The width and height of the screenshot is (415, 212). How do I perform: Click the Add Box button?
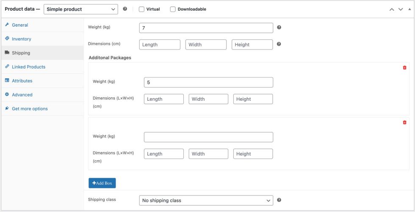pyautogui.click(x=102, y=183)
